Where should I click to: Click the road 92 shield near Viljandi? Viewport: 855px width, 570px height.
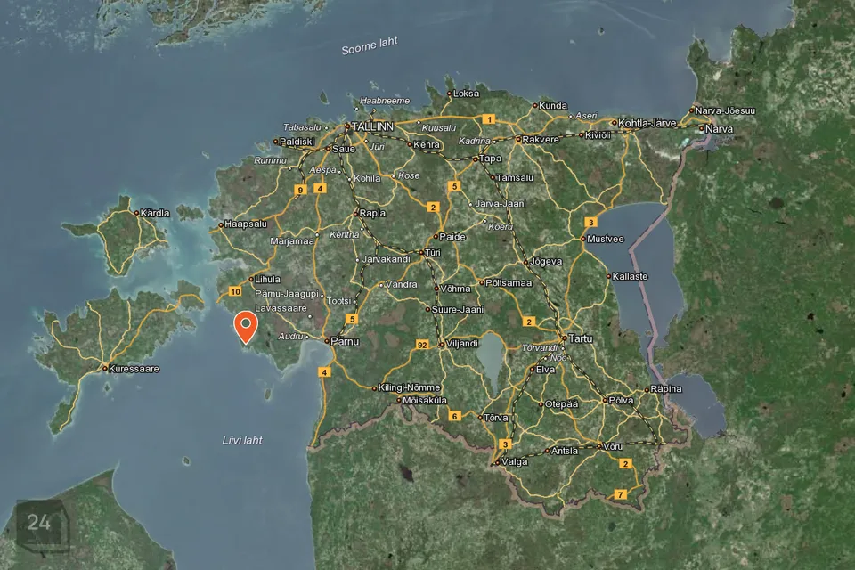point(422,344)
